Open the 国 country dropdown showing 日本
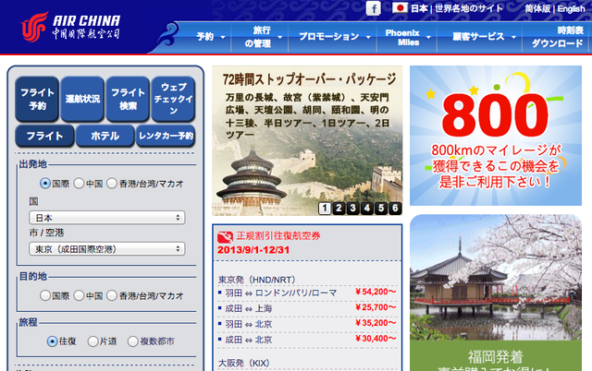 click(107, 218)
